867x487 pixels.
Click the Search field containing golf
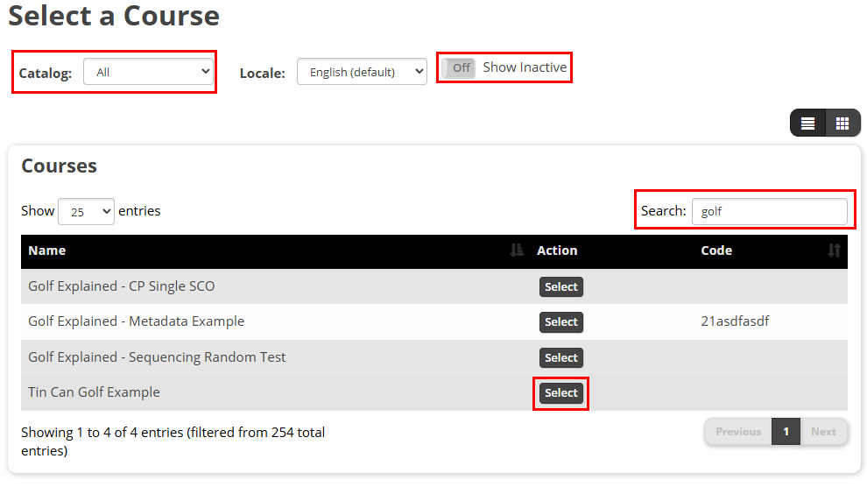click(x=769, y=211)
